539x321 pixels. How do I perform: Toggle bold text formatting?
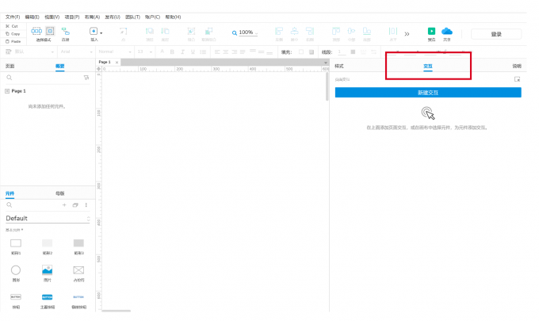[172, 52]
